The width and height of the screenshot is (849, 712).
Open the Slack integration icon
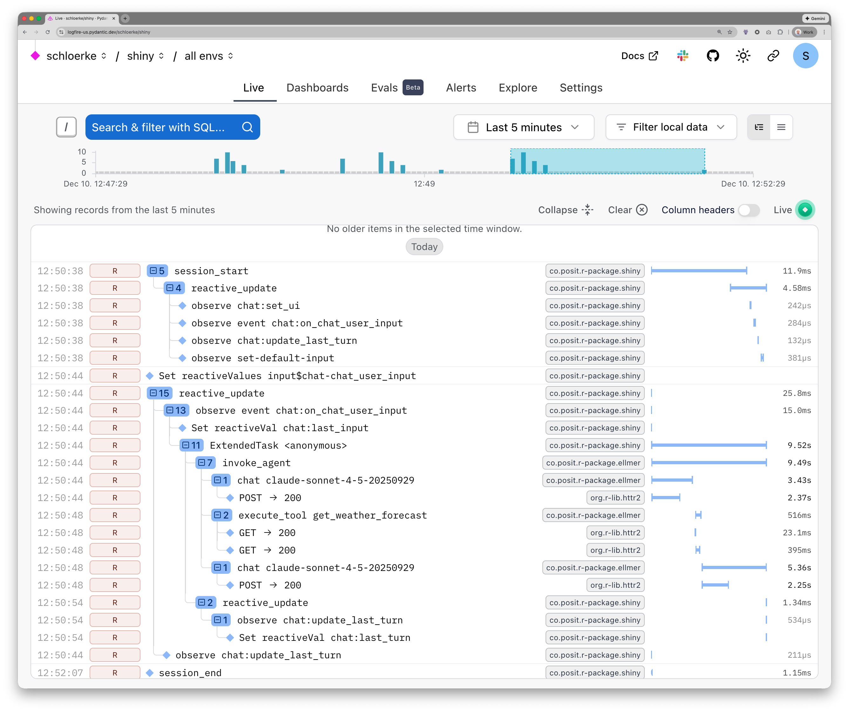[683, 56]
